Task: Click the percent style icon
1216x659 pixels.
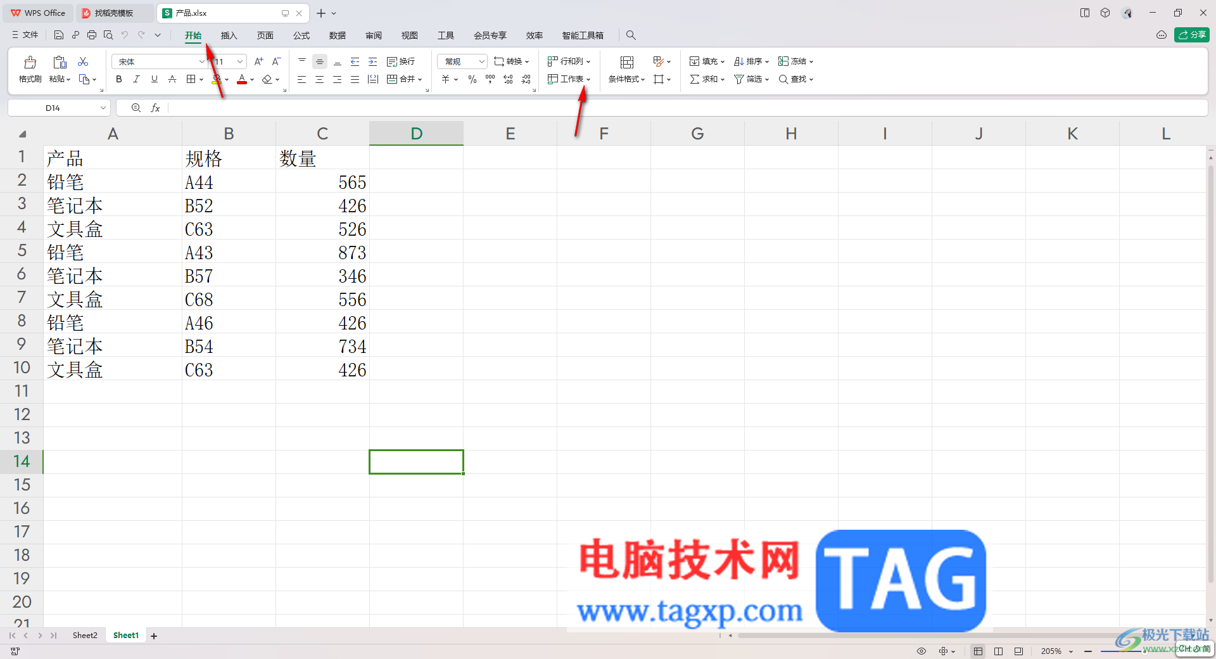Action: pos(472,79)
